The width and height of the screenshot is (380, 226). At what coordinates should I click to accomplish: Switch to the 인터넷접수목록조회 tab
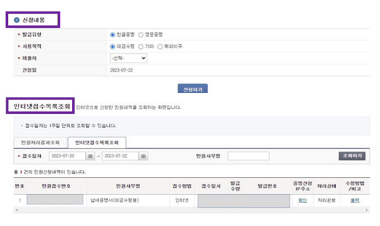[97, 142]
